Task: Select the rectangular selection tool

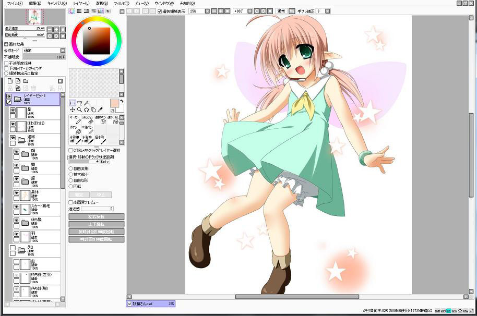Action: pyautogui.click(x=73, y=103)
